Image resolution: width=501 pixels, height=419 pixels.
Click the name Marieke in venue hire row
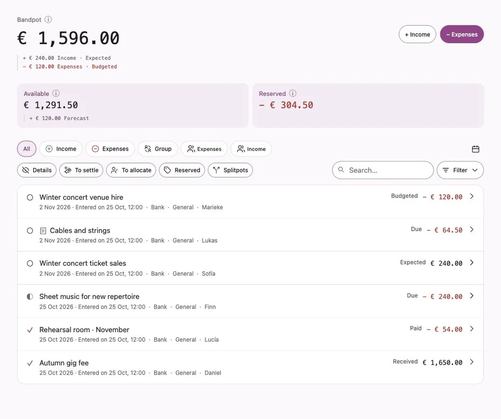tap(212, 208)
